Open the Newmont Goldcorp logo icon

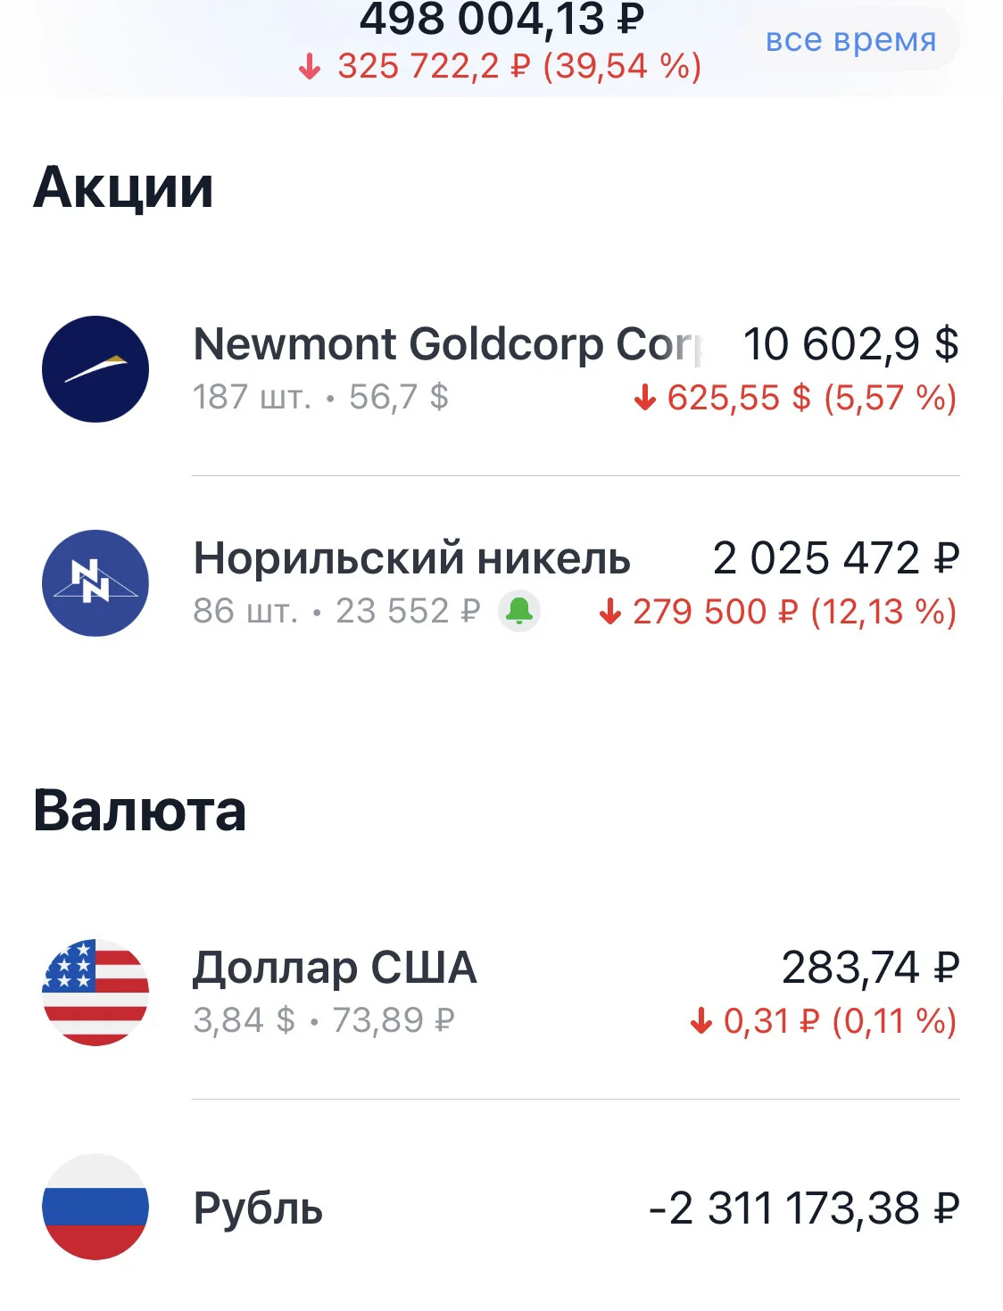pyautogui.click(x=95, y=368)
